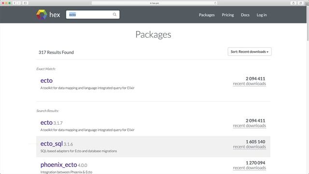309x174 pixels.
Task: Click the search magnifier icon
Action: (x=114, y=14)
